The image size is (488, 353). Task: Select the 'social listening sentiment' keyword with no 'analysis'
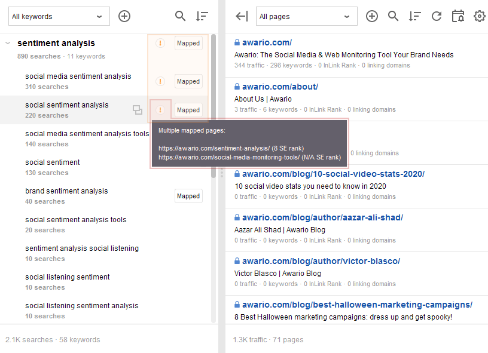(x=67, y=277)
